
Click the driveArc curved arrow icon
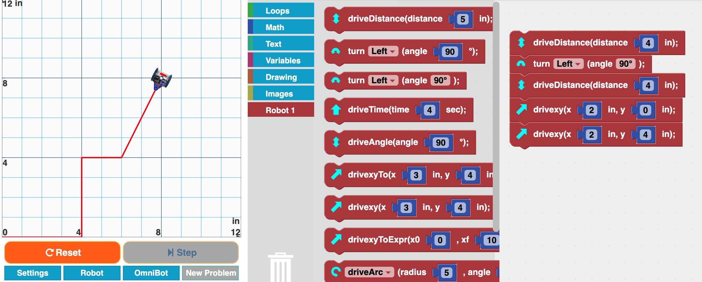[336, 272]
